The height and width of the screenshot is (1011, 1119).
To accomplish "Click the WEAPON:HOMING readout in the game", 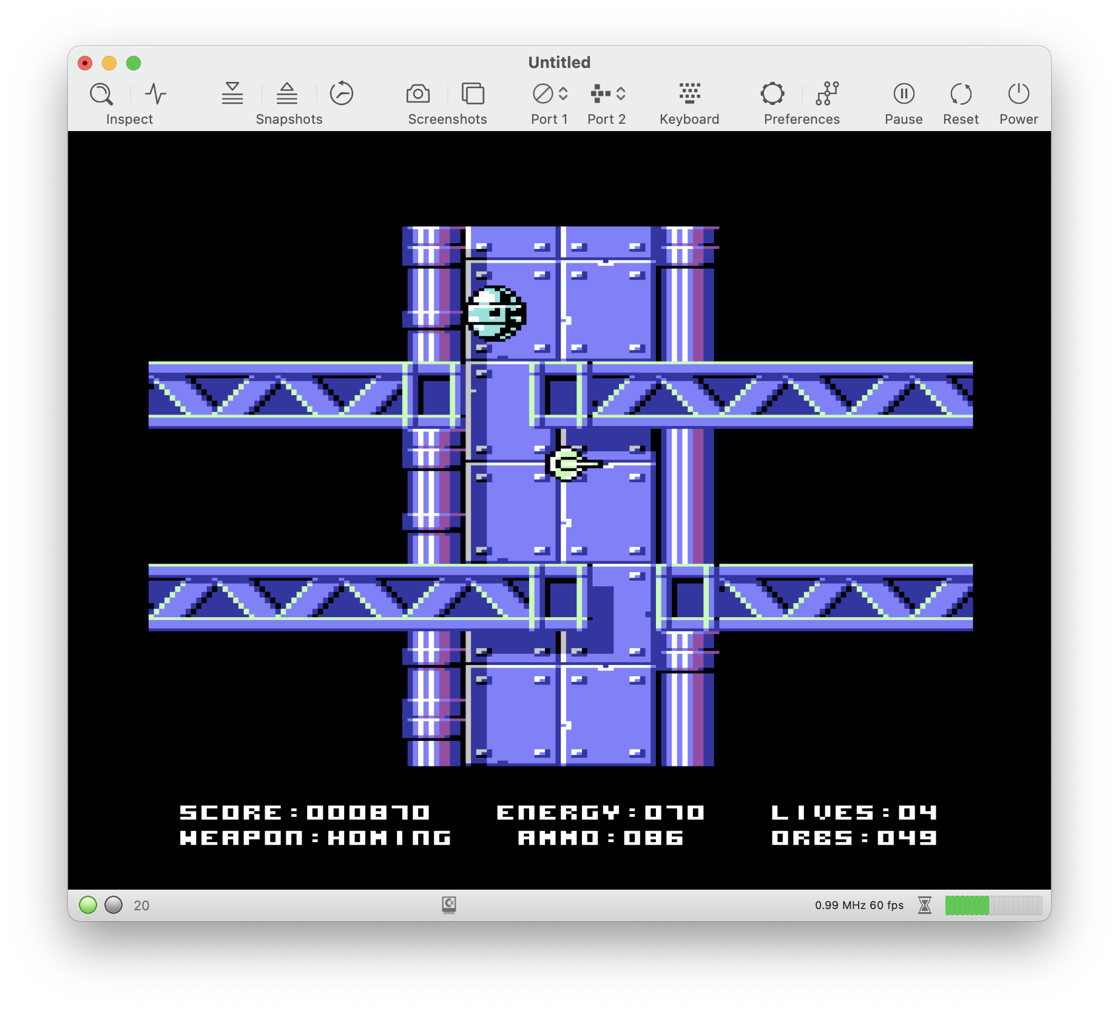I will tap(316, 838).
